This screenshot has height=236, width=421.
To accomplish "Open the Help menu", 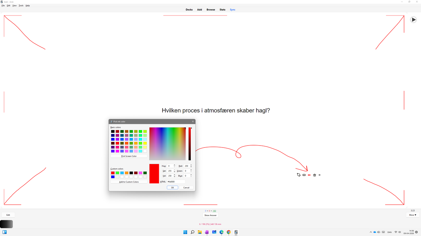I will 28,6.
